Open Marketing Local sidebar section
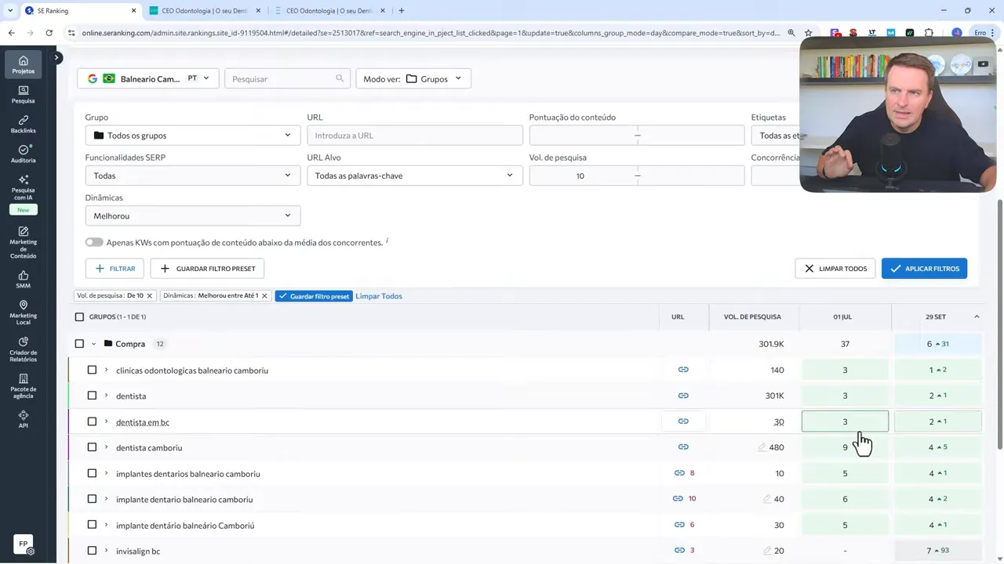Screen dimensions: 1004x564 pyautogui.click(x=23, y=312)
